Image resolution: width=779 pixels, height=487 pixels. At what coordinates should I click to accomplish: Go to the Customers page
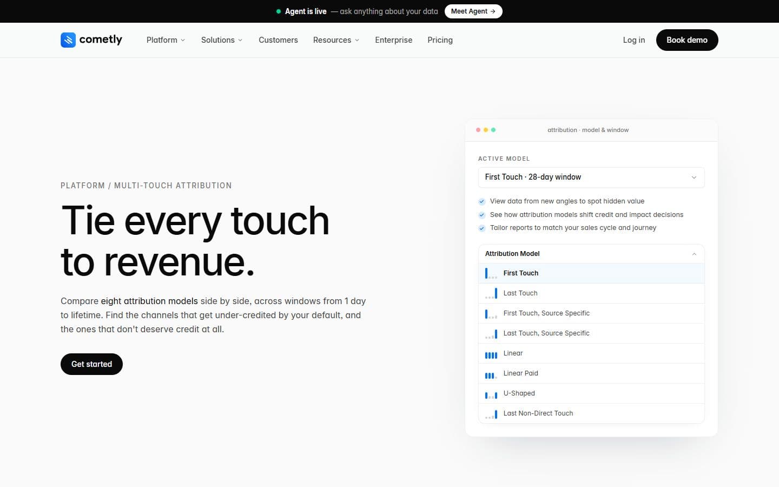click(x=278, y=40)
